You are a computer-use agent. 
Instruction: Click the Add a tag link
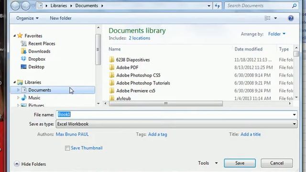click(x=157, y=134)
